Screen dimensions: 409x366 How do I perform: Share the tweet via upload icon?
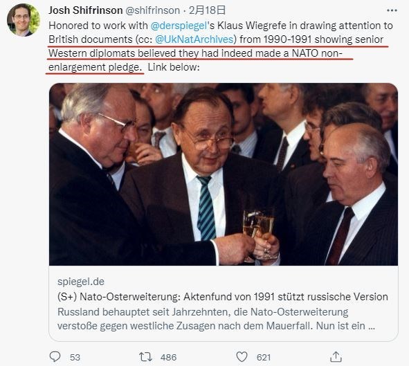pos(336,356)
